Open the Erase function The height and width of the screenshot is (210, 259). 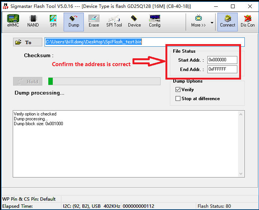point(94,21)
